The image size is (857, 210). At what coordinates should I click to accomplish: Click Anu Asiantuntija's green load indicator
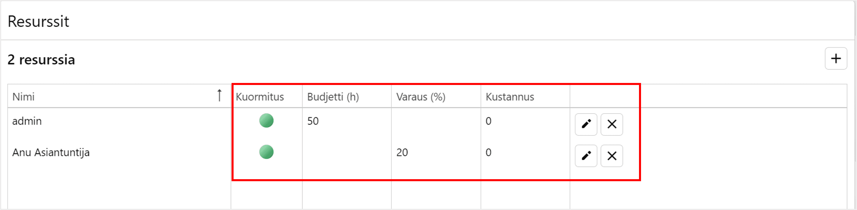point(266,152)
